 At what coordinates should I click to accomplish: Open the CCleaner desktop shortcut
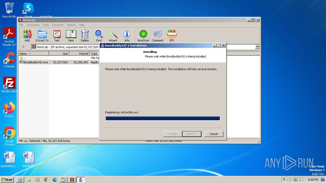pos(9,60)
